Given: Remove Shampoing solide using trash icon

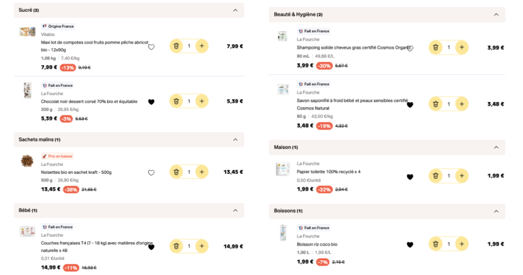Looking at the screenshot, I should pos(436,48).
